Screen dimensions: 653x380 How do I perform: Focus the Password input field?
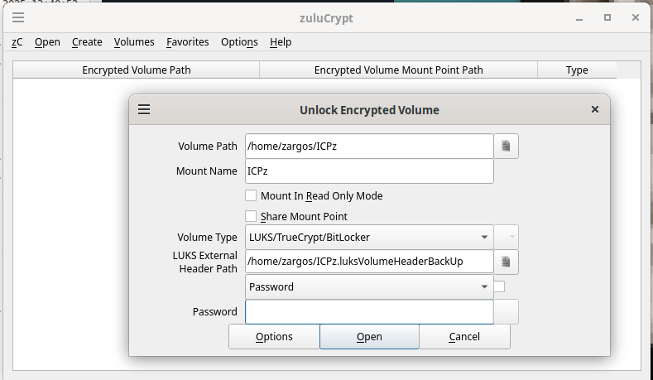[x=369, y=312]
